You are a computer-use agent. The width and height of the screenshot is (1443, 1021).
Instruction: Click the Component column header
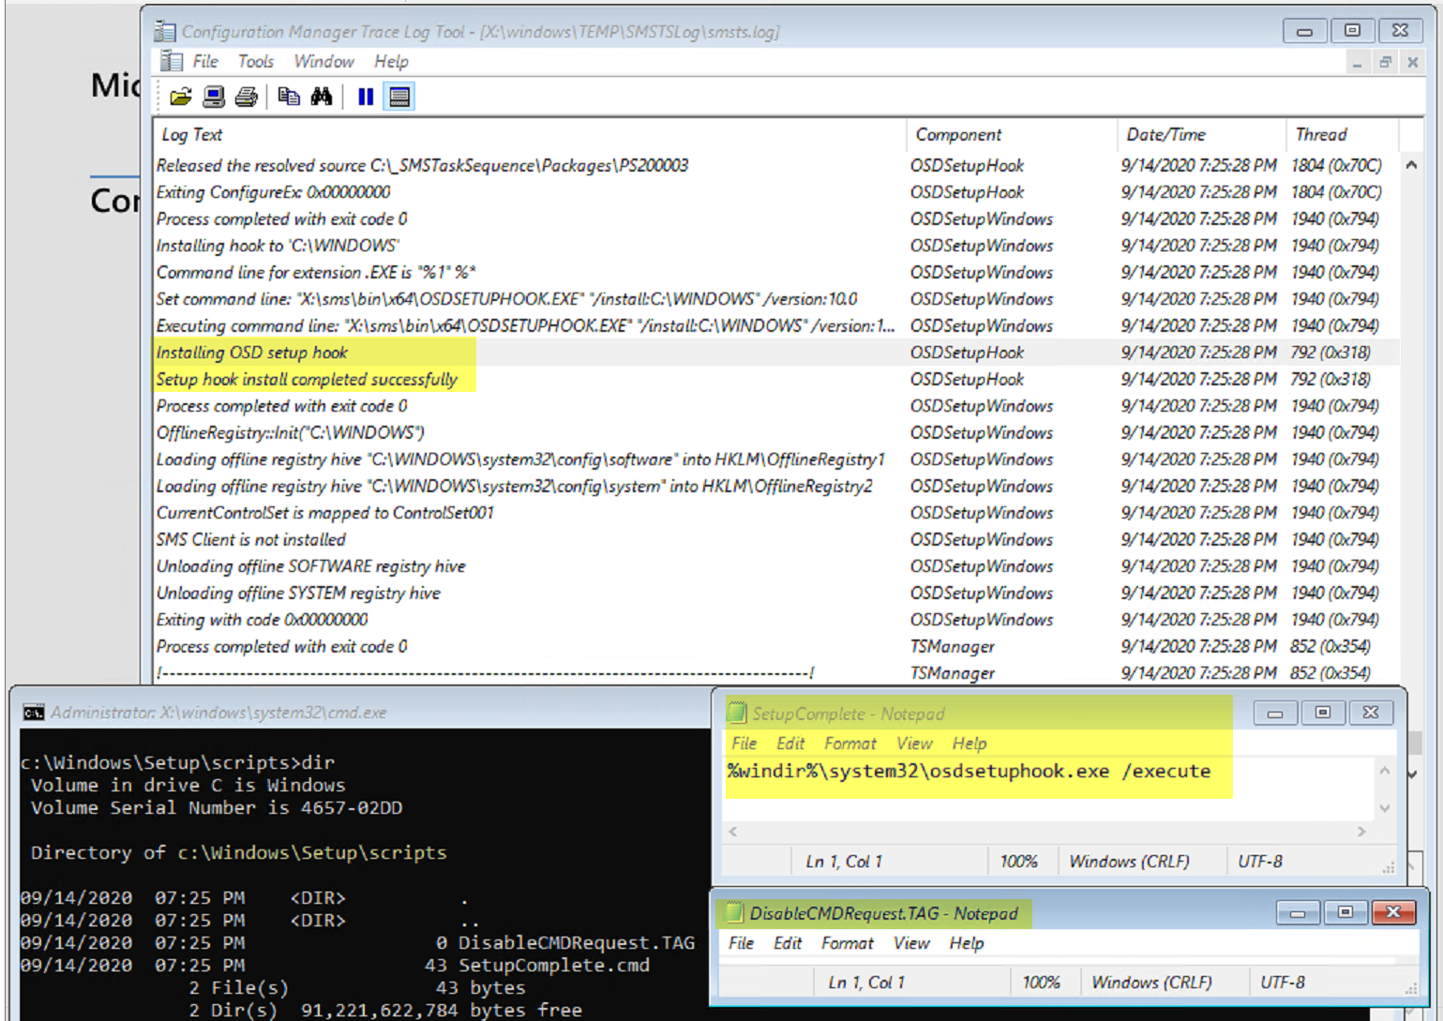[958, 135]
